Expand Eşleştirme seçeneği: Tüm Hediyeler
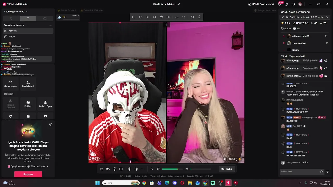This screenshot has height=187, width=333. pos(28,166)
